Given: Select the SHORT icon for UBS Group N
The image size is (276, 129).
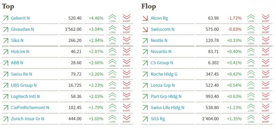Looking at the screenshot, I should 126,85.
